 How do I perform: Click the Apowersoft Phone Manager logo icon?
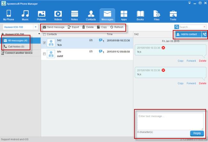[x=4, y=4]
